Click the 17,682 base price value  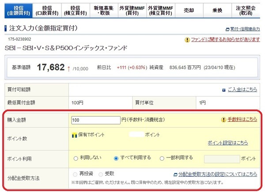click(51, 67)
